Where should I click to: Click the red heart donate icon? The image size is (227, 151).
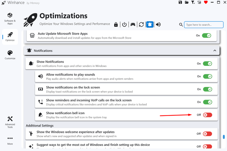point(206,2)
